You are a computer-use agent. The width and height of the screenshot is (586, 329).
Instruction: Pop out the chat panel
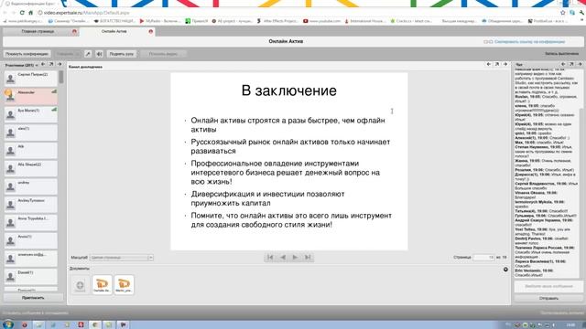pyautogui.click(x=571, y=65)
